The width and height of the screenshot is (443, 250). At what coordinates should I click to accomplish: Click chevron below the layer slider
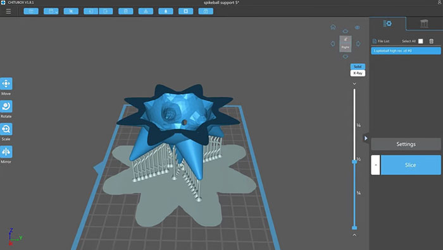354,235
